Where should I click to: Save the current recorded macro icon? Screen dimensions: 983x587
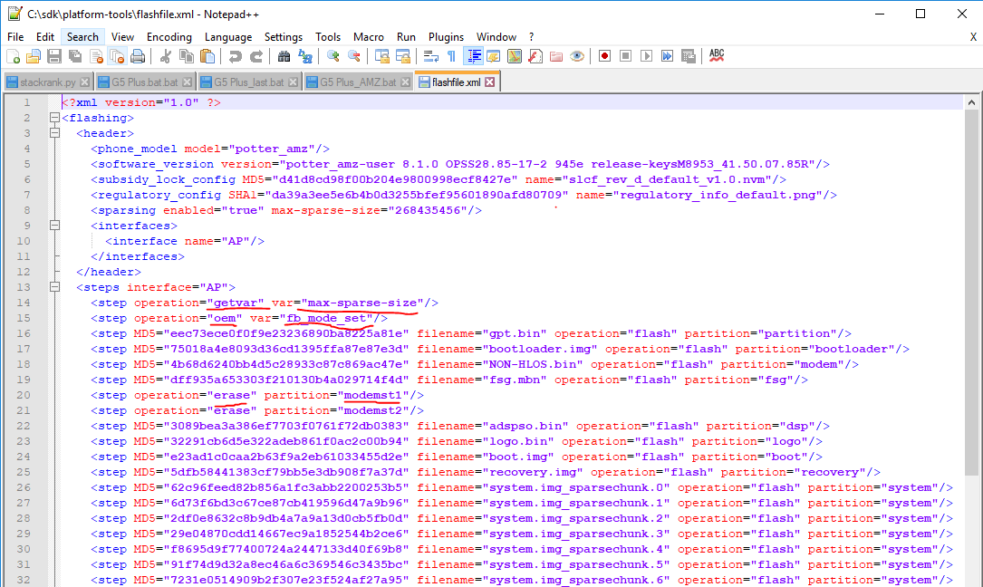tap(689, 56)
